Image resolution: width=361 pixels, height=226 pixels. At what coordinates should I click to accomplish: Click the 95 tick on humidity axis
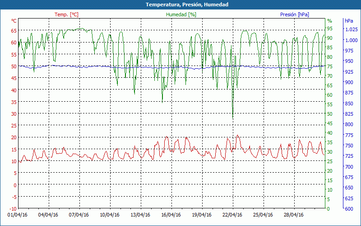[330, 28]
